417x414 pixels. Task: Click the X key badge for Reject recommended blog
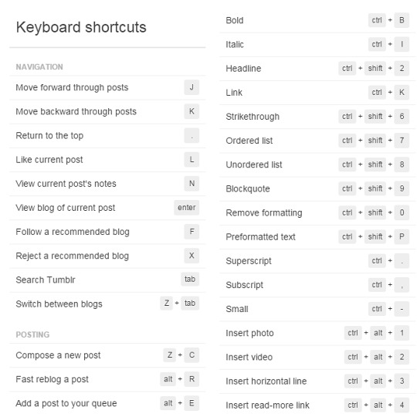tap(192, 256)
